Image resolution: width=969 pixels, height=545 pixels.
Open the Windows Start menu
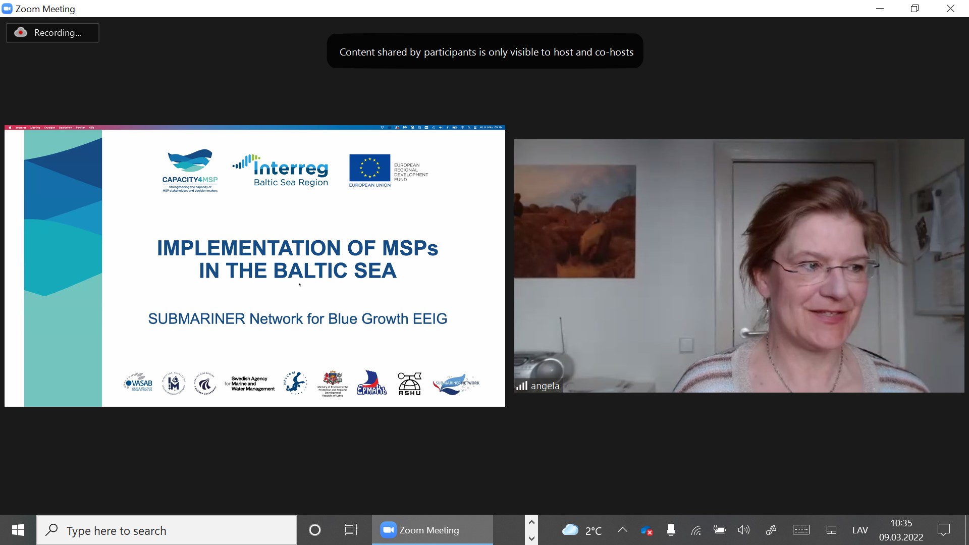tap(18, 530)
